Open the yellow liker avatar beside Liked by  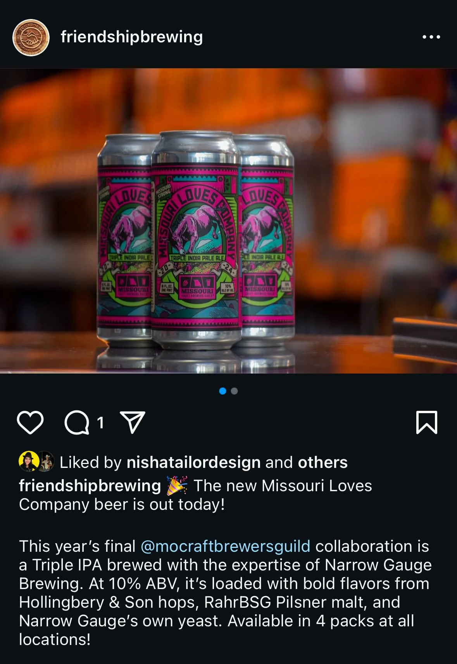click(28, 461)
